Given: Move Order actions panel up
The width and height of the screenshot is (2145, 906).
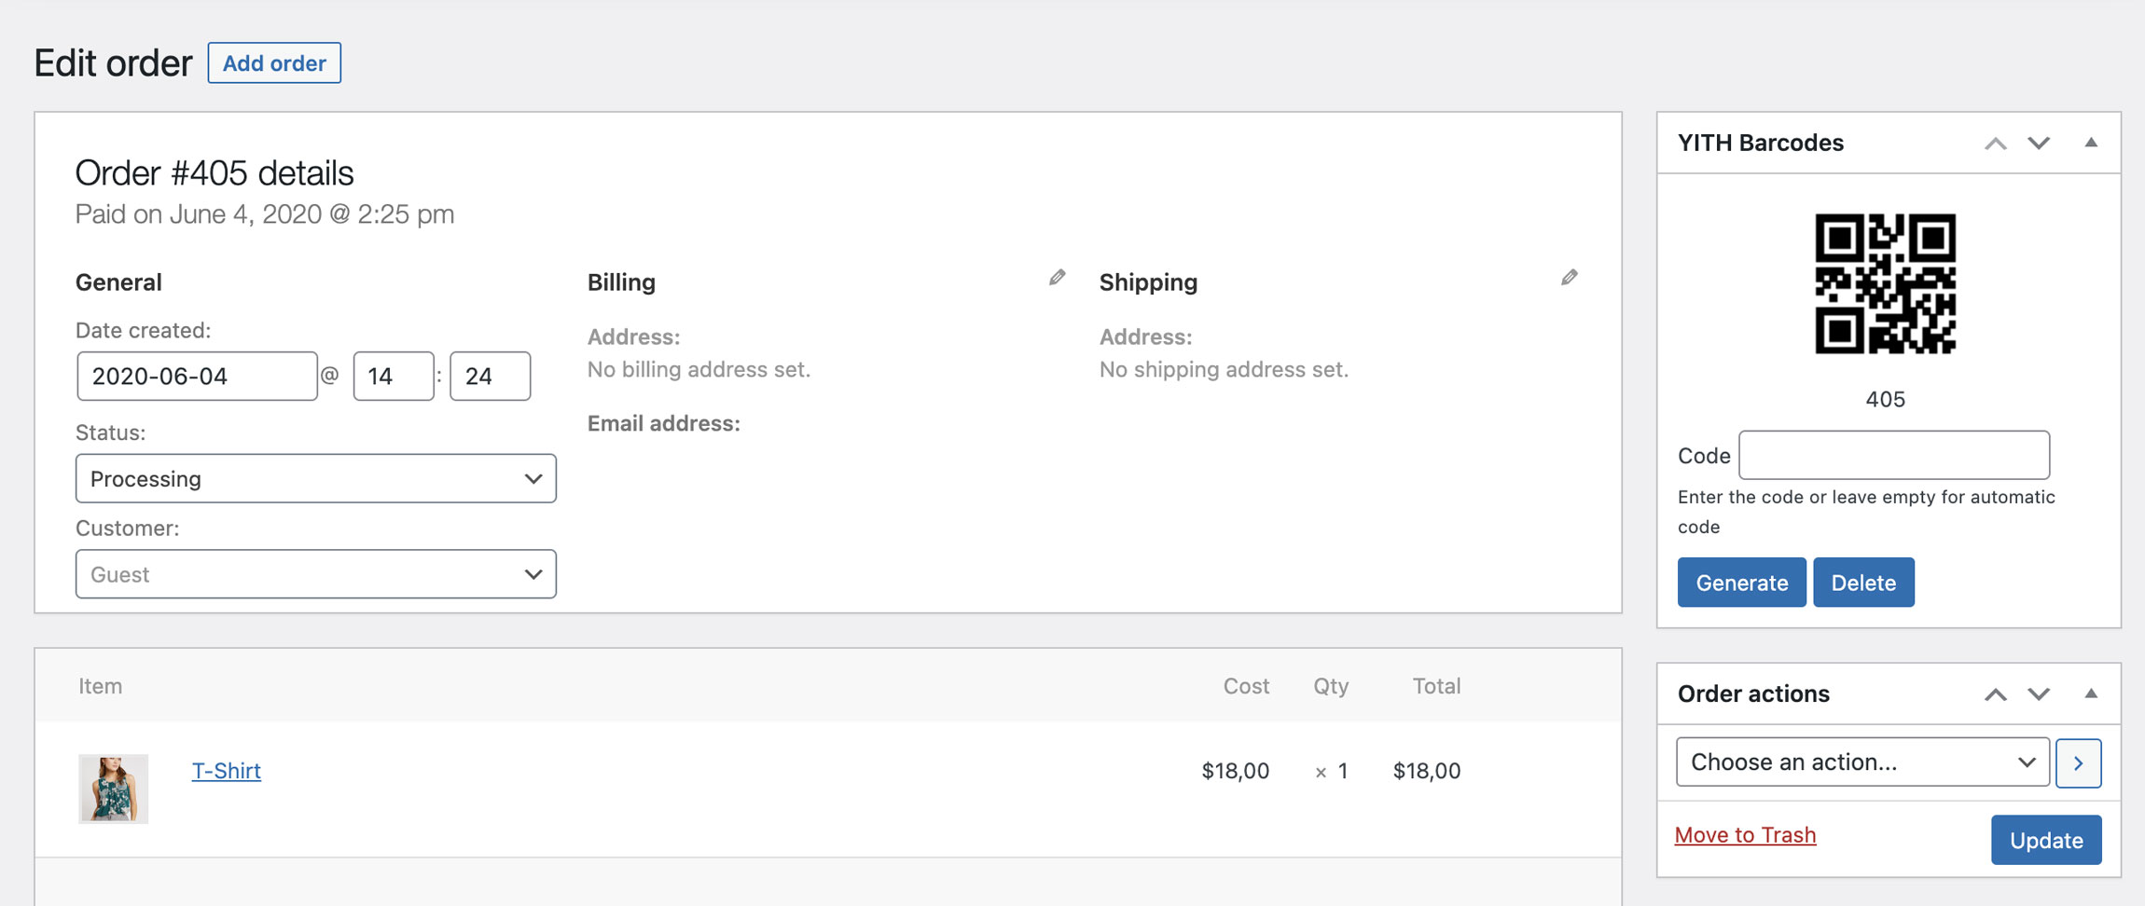Looking at the screenshot, I should 1995,694.
